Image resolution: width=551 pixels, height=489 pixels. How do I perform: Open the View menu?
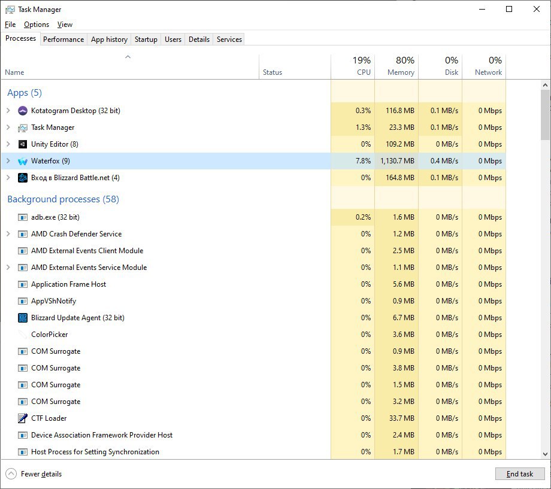(x=65, y=25)
